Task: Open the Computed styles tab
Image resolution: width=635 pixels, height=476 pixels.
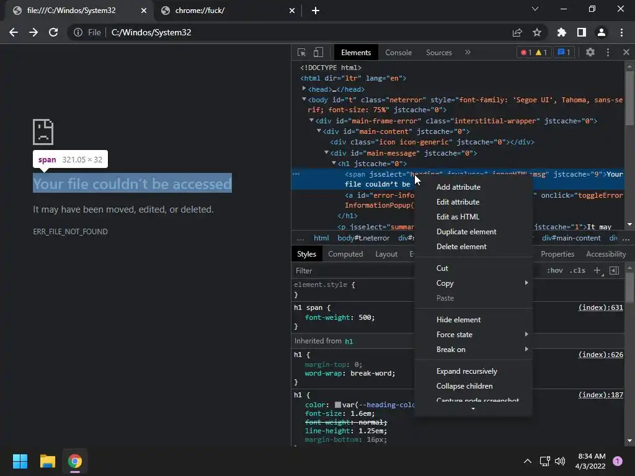Action: click(345, 253)
